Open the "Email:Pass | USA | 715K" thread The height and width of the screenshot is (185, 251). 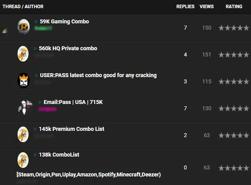[73, 102]
